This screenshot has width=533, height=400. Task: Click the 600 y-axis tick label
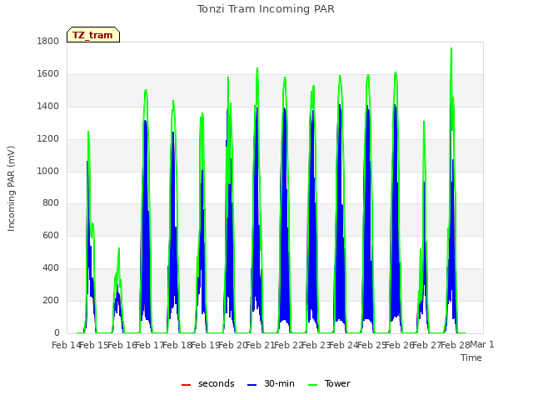[x=51, y=235]
